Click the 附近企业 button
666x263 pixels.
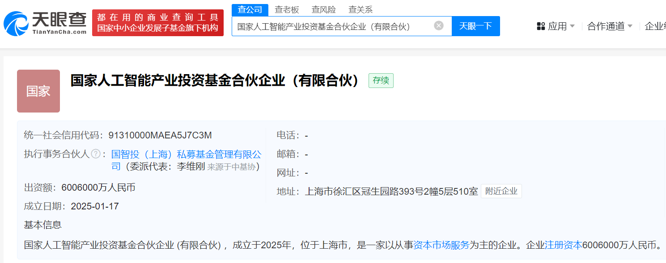click(501, 191)
